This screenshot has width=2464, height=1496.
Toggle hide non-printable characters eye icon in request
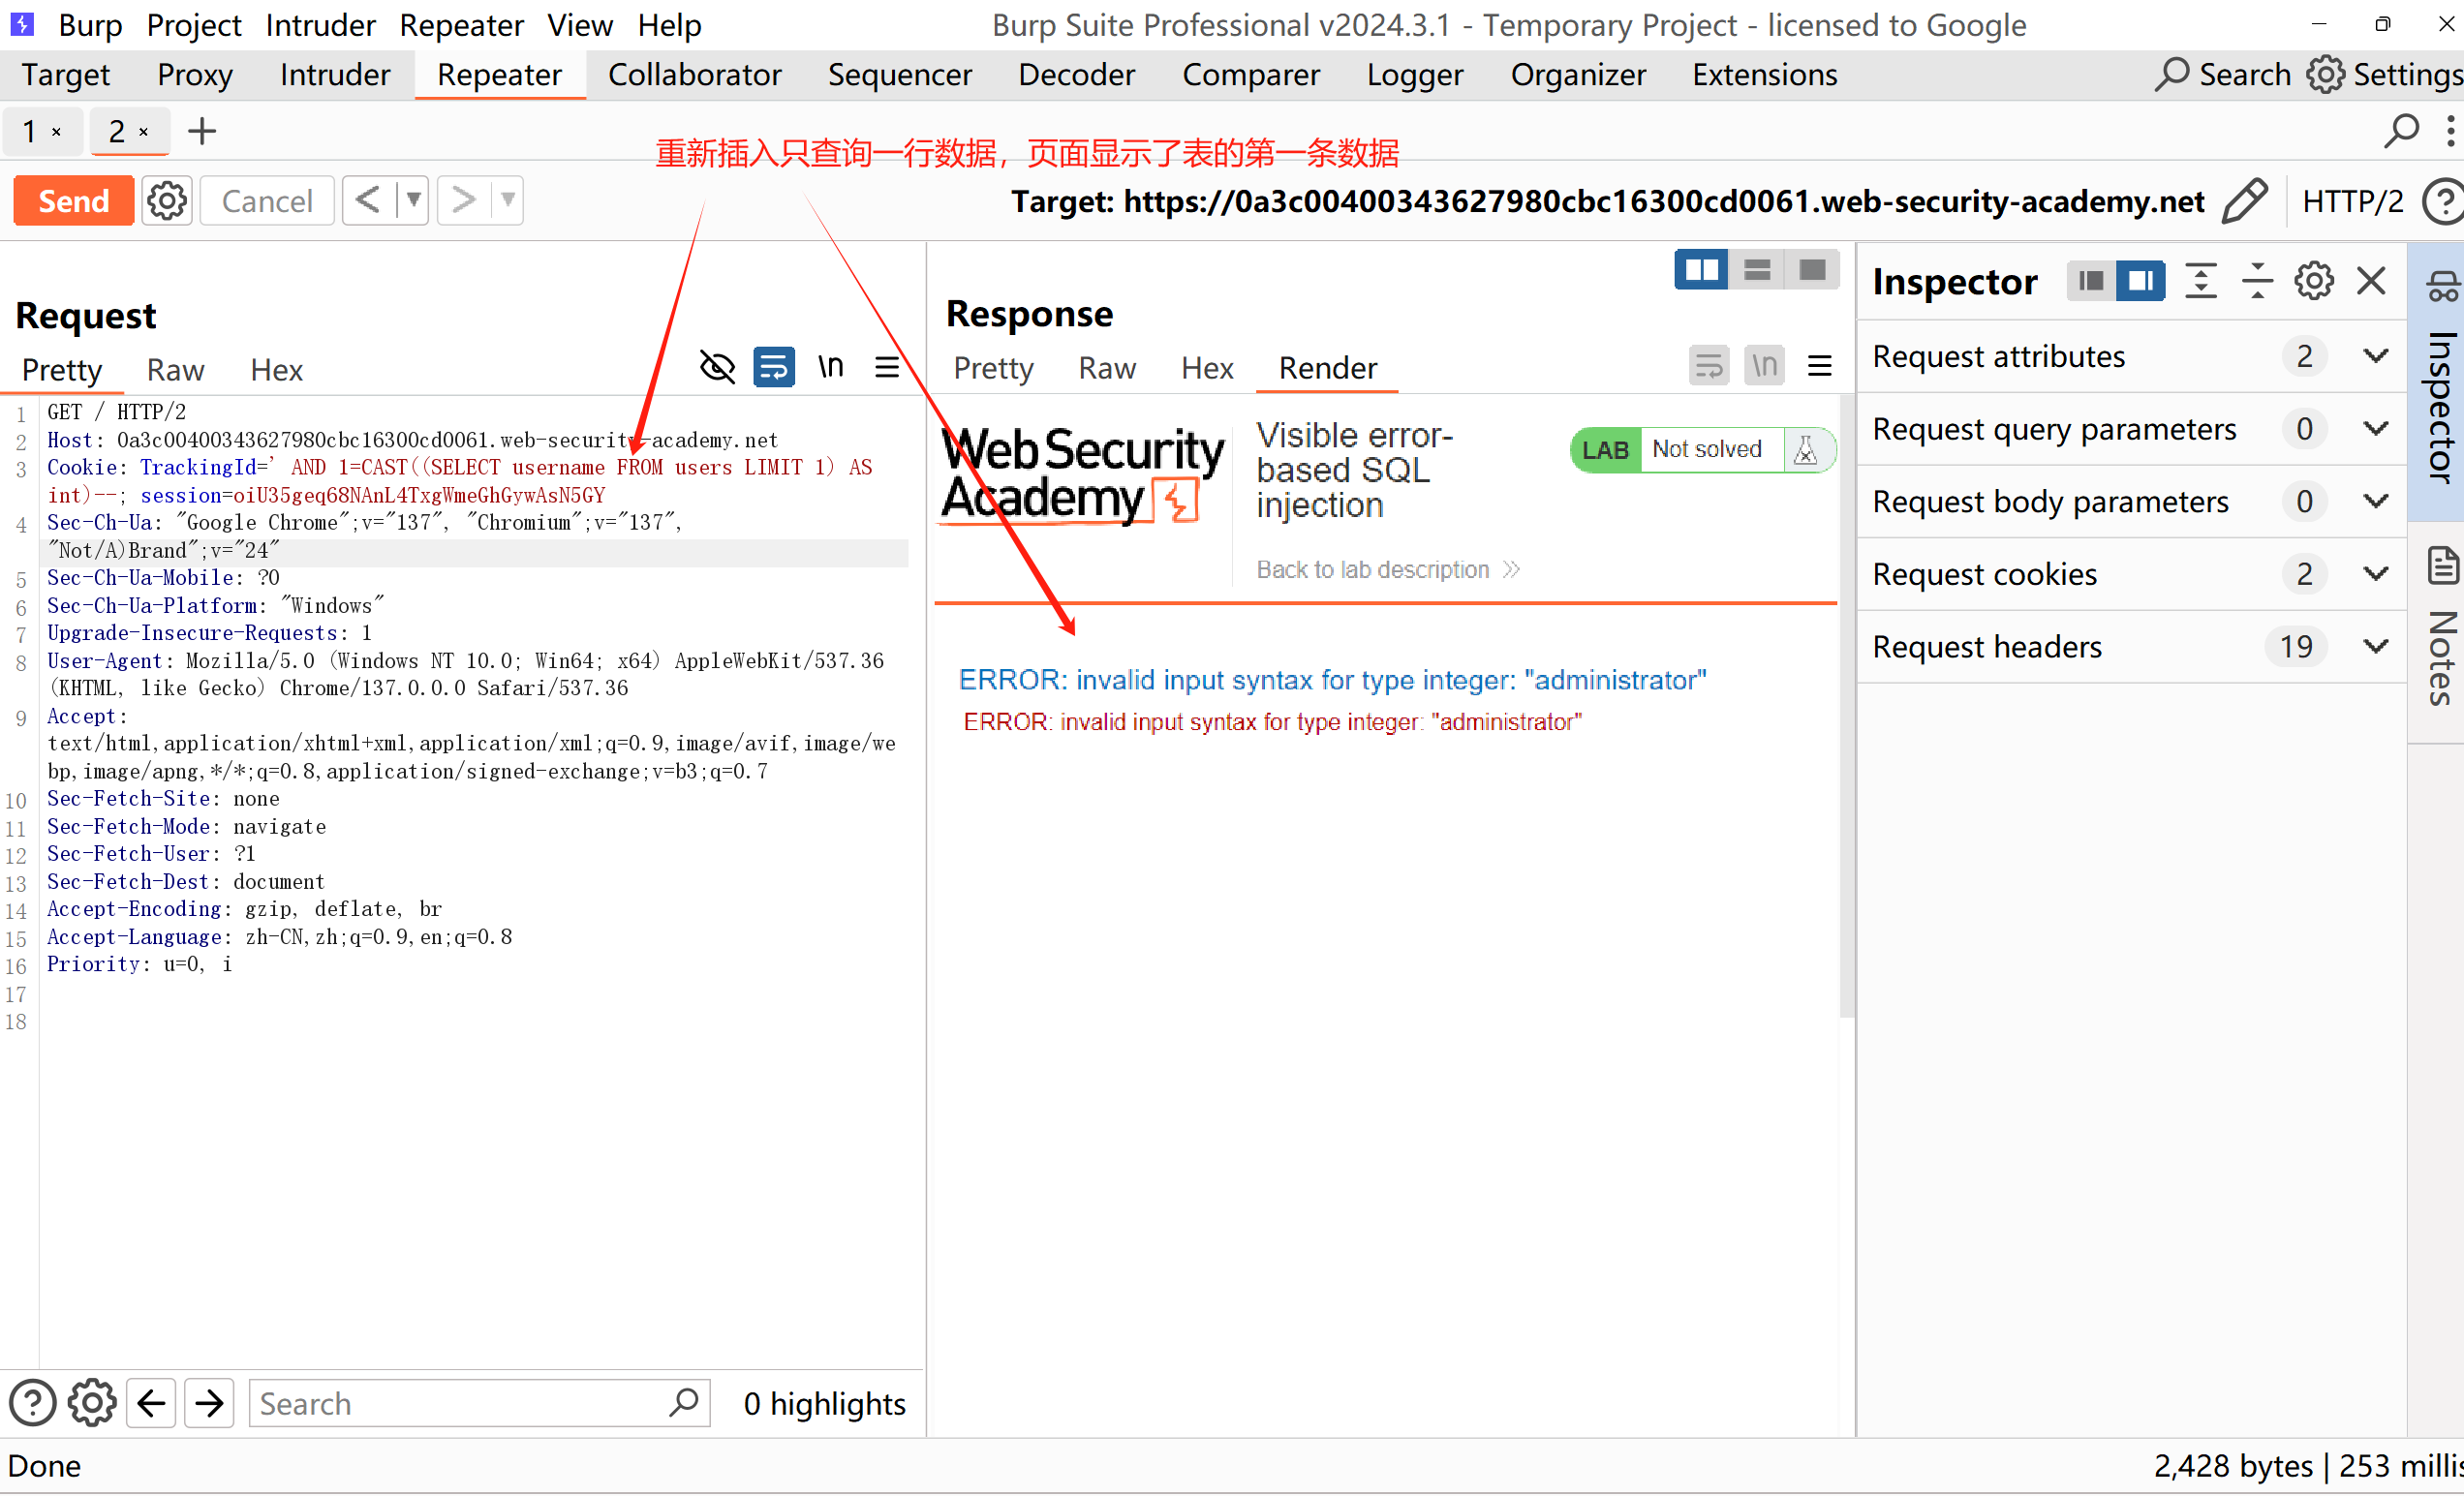(717, 367)
